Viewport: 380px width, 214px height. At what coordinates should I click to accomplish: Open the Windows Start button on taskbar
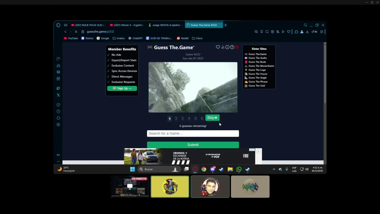[132, 169]
